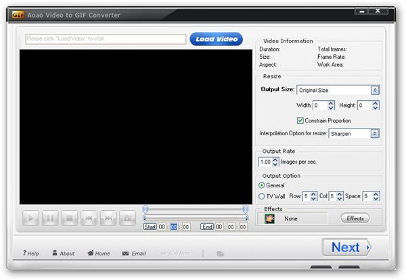Increase TV Wall Row value
Viewport: 406px width, 280px height.
point(313,194)
